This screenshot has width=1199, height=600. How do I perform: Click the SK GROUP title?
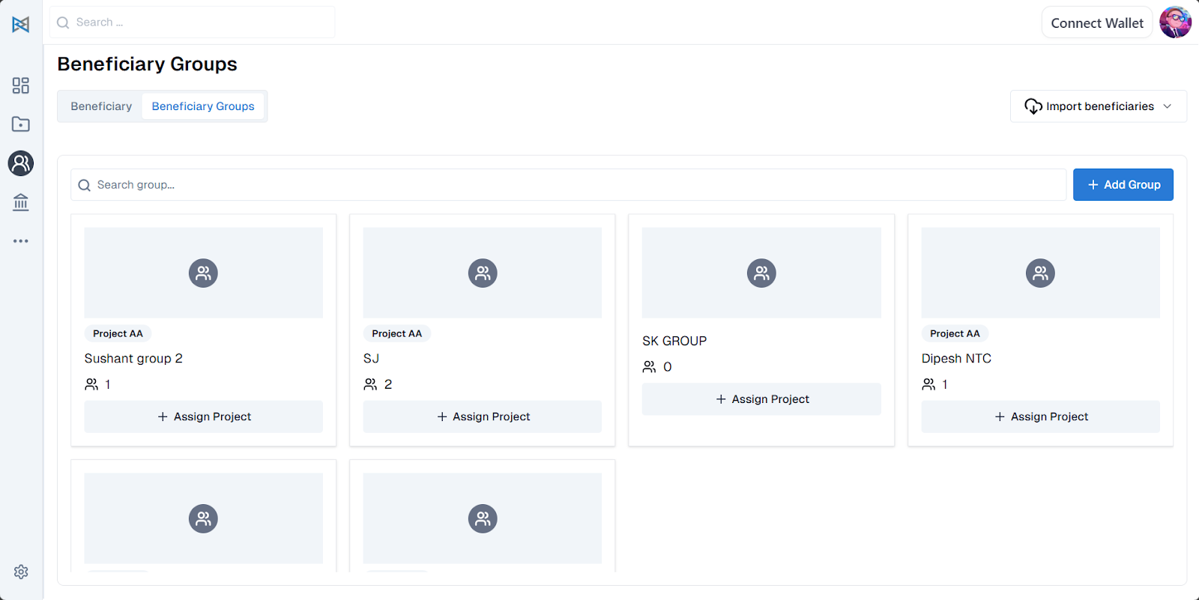[674, 341]
